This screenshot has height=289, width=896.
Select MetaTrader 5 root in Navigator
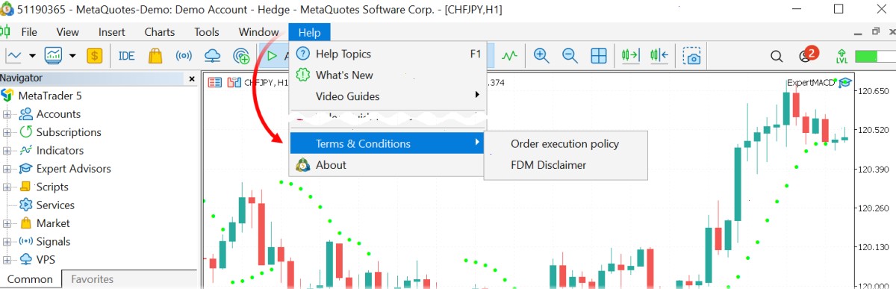coord(50,96)
